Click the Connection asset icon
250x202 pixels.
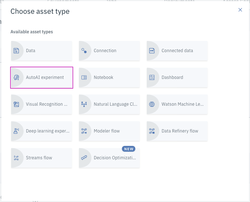(84, 51)
